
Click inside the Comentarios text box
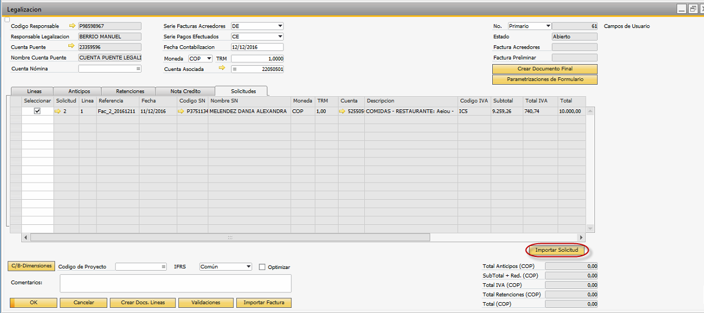[x=175, y=283]
